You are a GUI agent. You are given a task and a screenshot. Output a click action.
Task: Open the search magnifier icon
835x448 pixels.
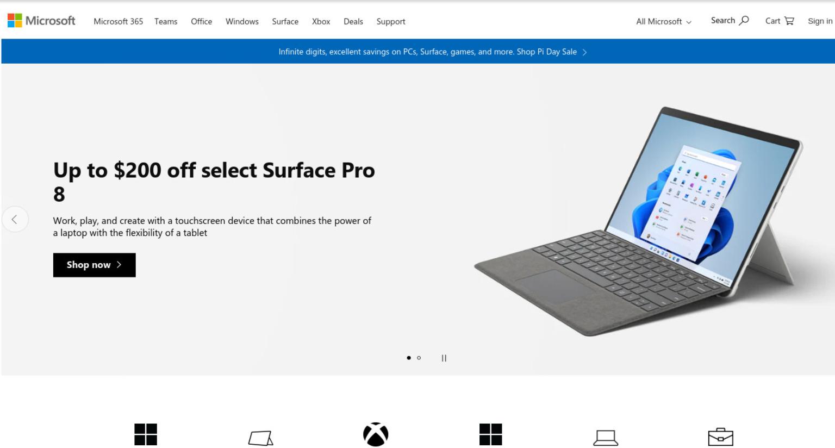point(744,21)
